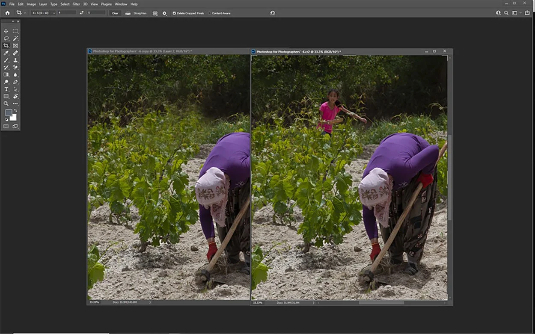Open the Edit Toolbar three-dots button
This screenshot has height=334, width=535.
tap(15, 103)
